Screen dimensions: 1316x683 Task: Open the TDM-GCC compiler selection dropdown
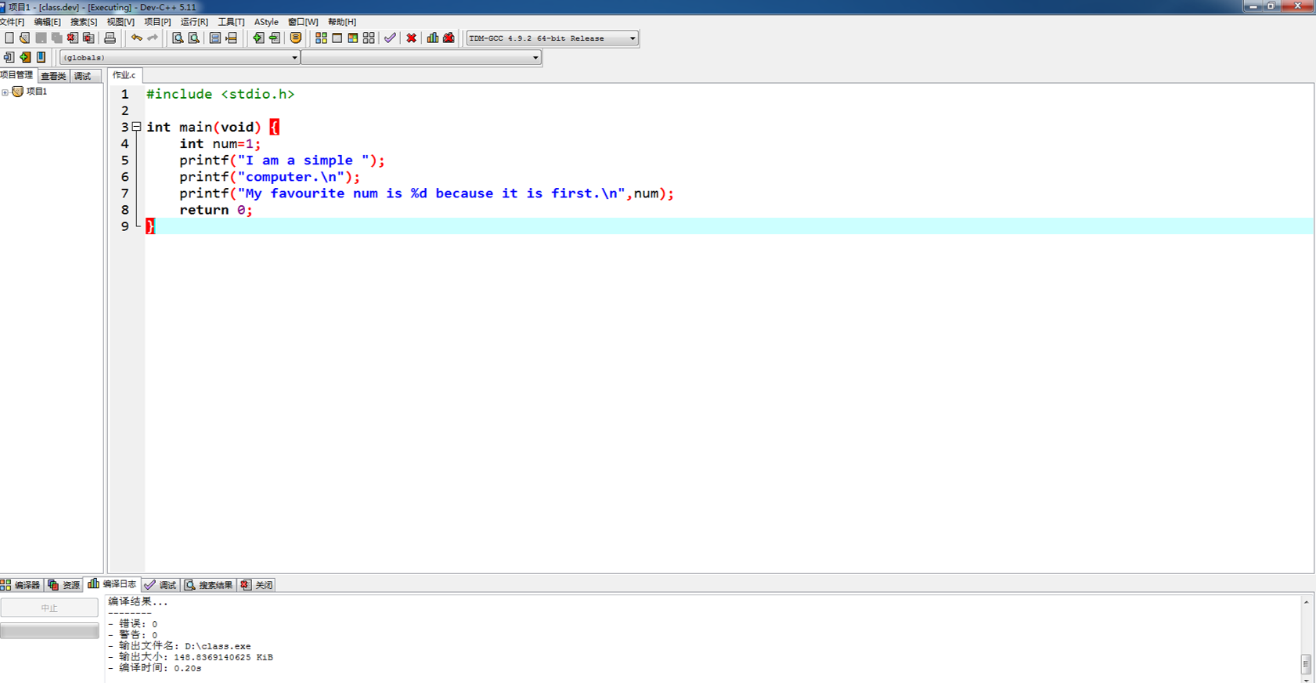click(552, 38)
